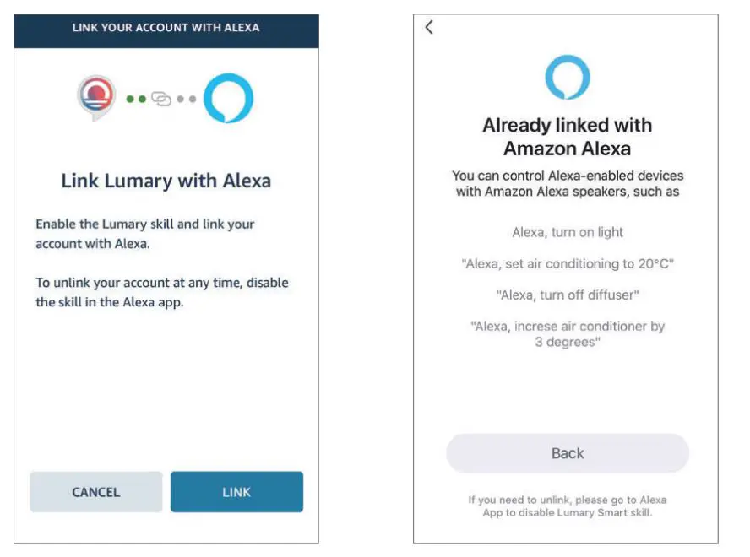Click the set air conditioning to 20°C example

pos(568,264)
